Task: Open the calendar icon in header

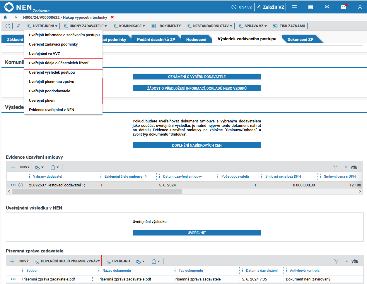Action: click(x=311, y=7)
